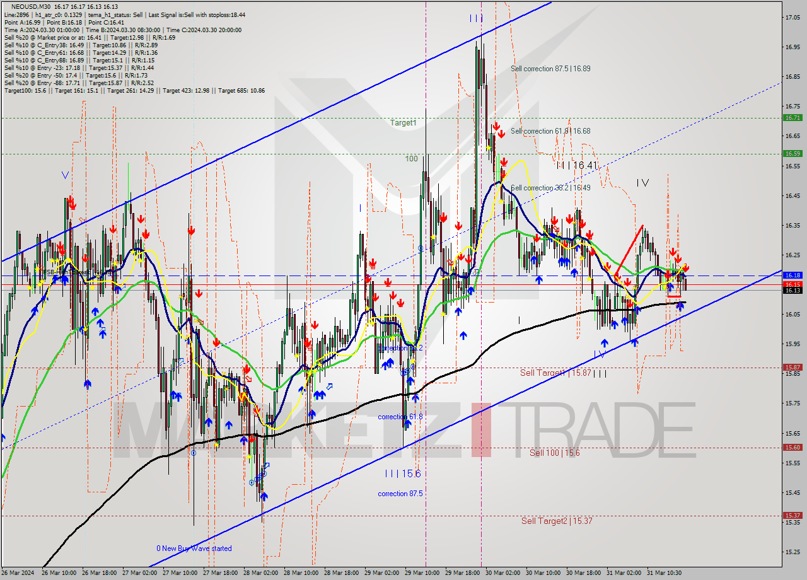807x580 pixels.
Task: Click the 'I I I 15.6' wave label
Action: 402,473
